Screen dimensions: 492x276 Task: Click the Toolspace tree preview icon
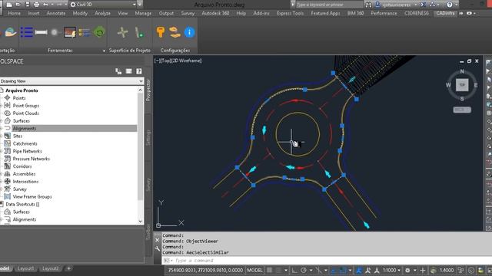(x=118, y=71)
